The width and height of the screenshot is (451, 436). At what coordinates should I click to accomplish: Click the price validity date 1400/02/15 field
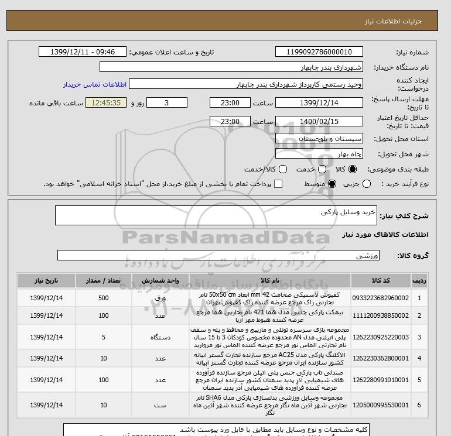click(x=319, y=121)
